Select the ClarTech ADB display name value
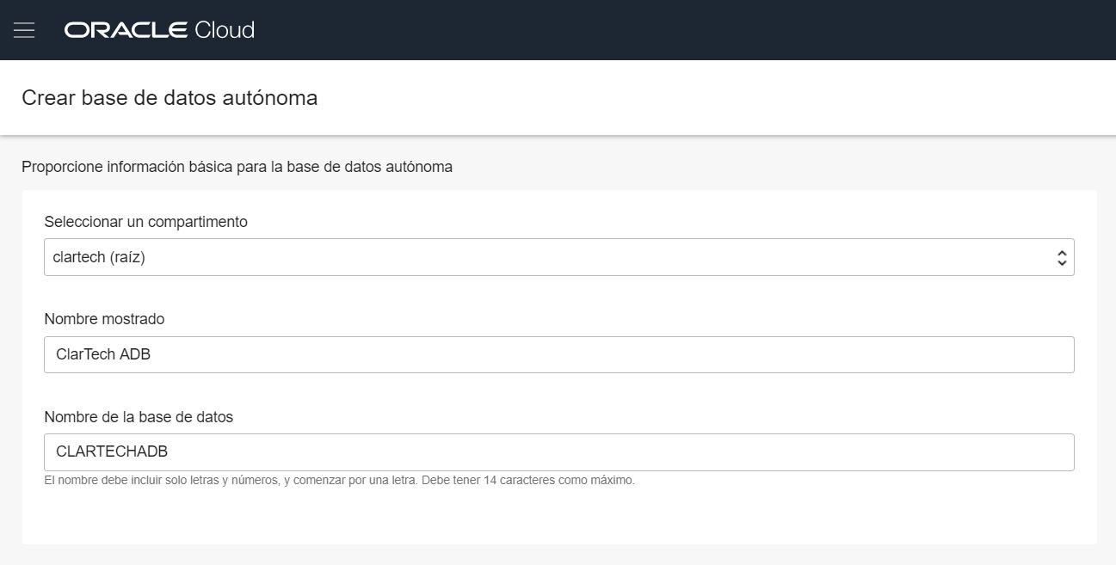 point(103,354)
